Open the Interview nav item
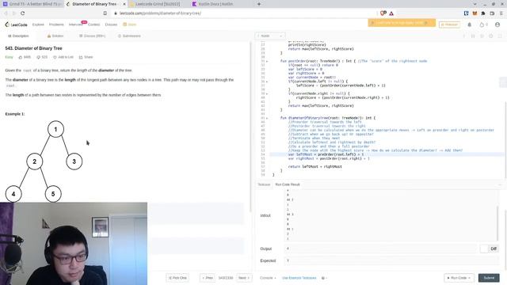 (75, 25)
